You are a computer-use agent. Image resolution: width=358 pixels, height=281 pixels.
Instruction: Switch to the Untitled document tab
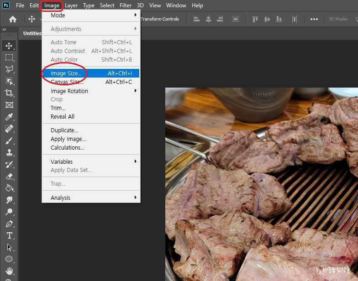click(32, 33)
